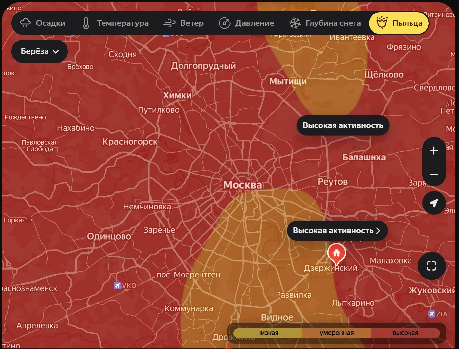Screen dimensions: 459x349
Task: Click the VKO airport icon
Action: [x=117, y=285]
